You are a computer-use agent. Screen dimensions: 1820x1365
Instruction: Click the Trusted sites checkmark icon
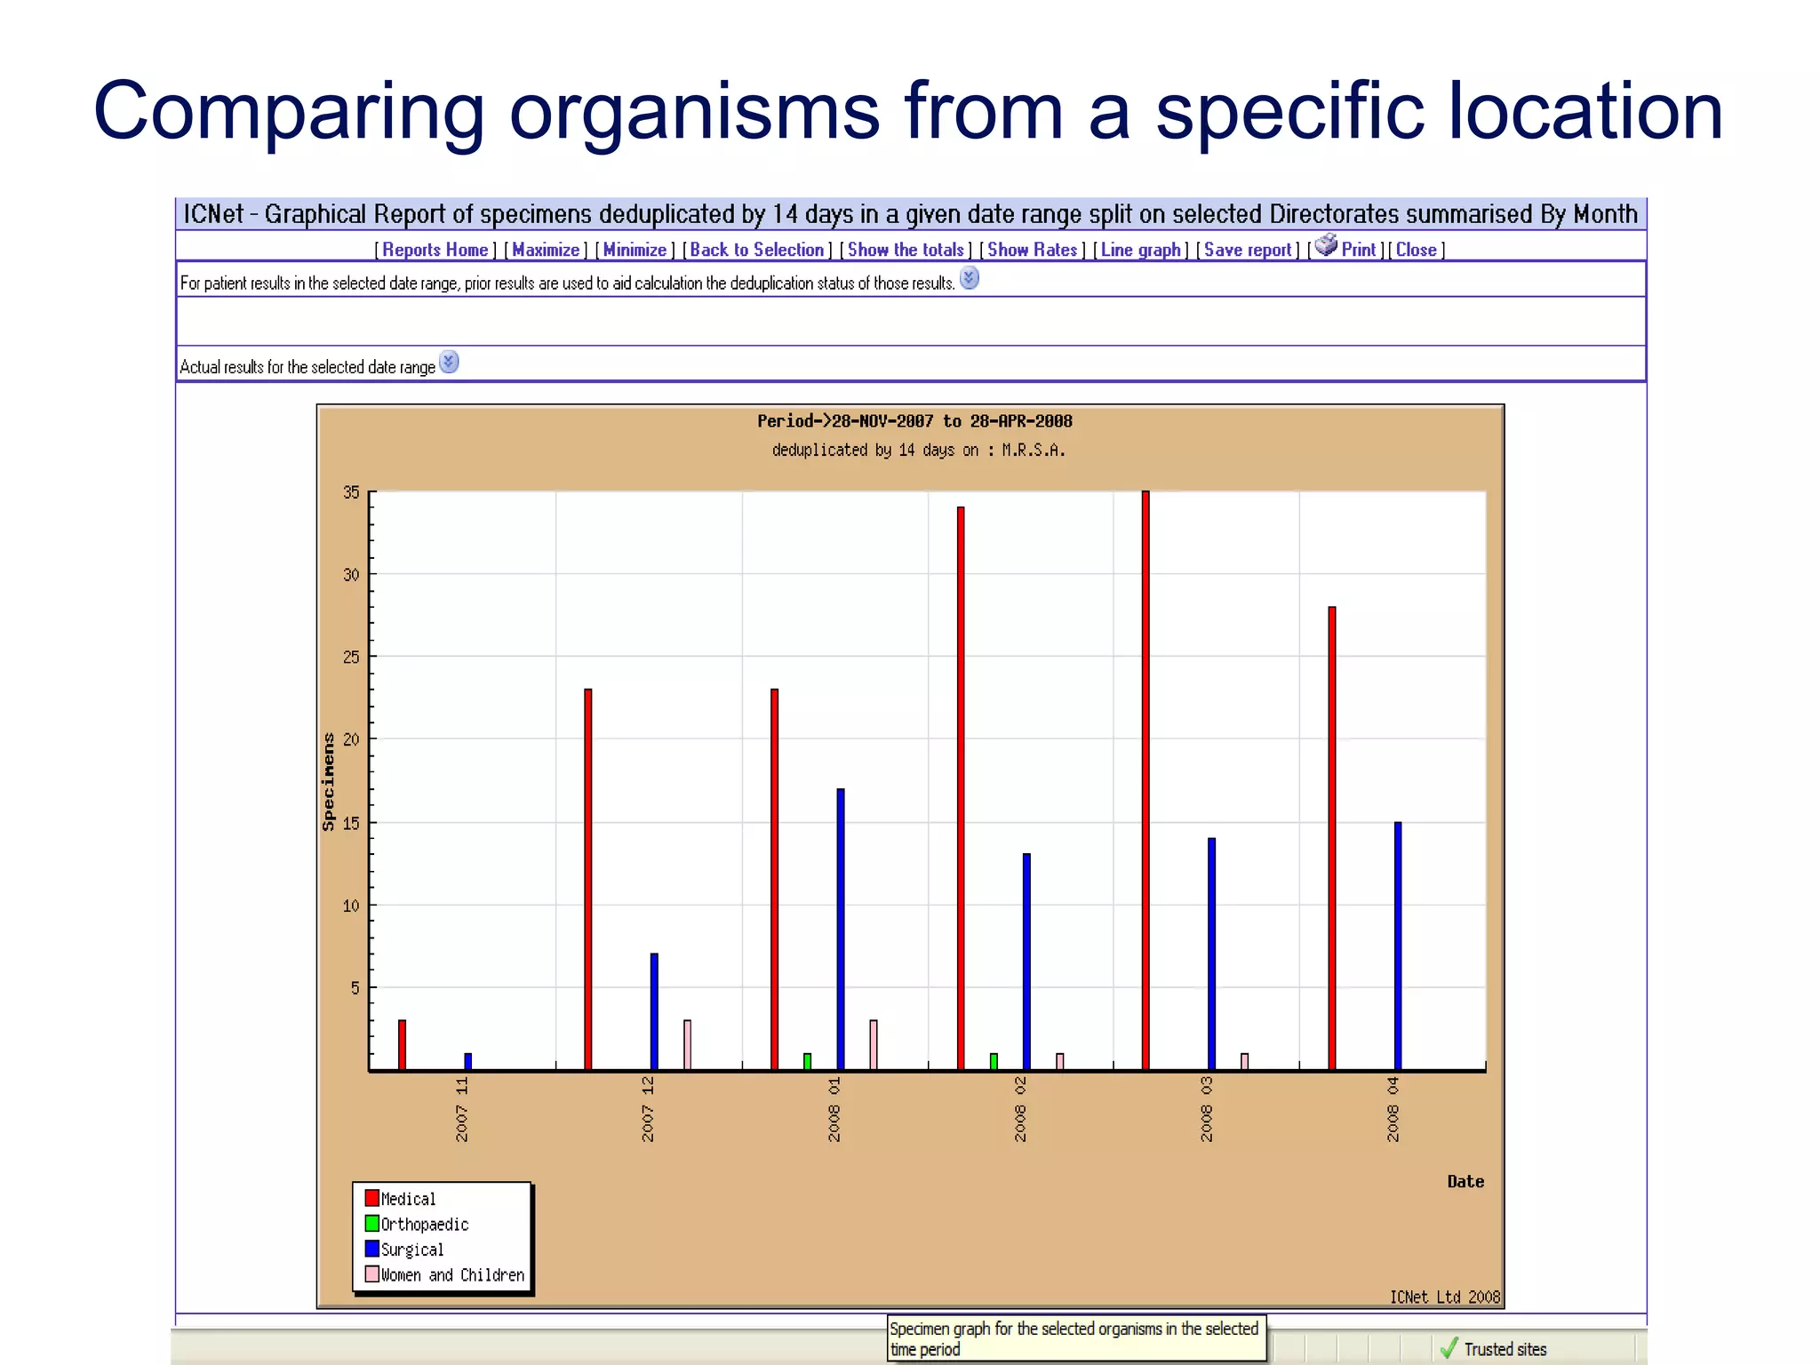(x=1449, y=1348)
